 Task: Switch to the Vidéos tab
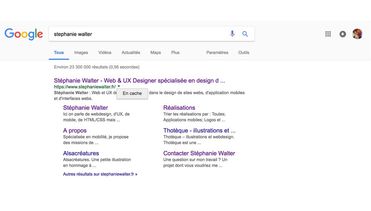pyautogui.click(x=105, y=52)
